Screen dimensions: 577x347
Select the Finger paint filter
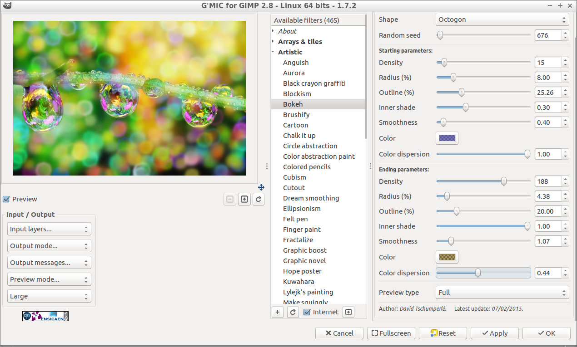(x=302, y=230)
